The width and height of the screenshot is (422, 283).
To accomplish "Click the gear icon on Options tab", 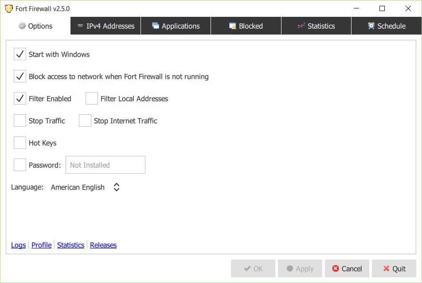I will point(22,26).
